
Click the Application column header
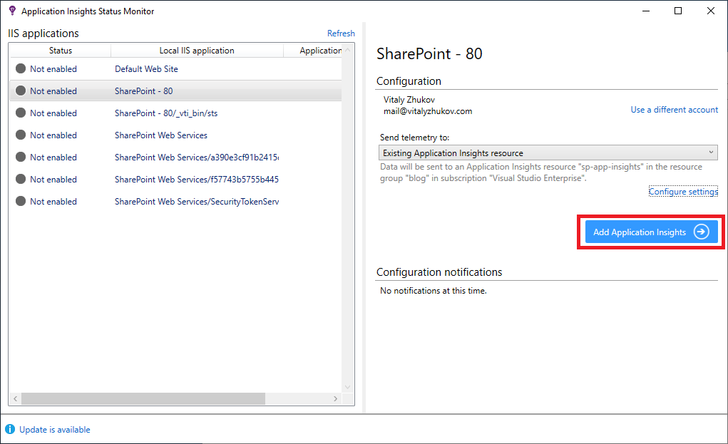(313, 51)
